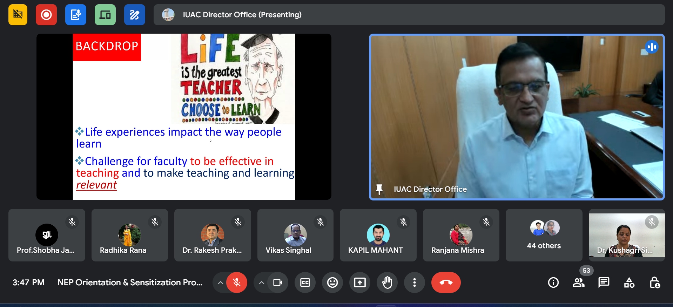Open the blue pen annotation icon
Viewport: 673px width, 307px height.
point(135,15)
